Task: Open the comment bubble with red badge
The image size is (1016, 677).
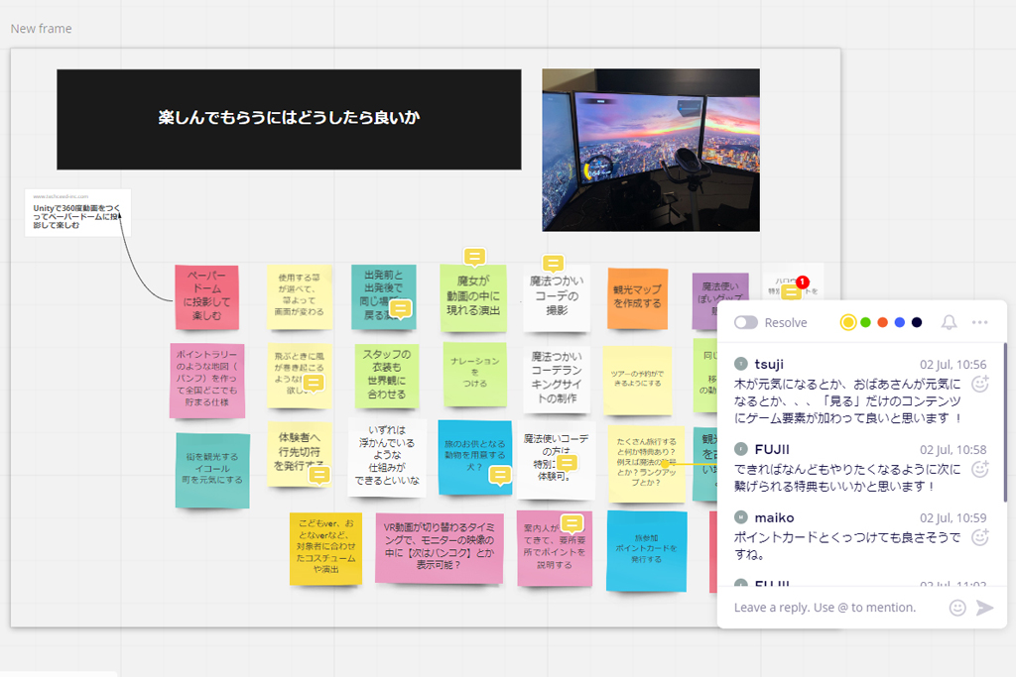Action: click(x=791, y=291)
